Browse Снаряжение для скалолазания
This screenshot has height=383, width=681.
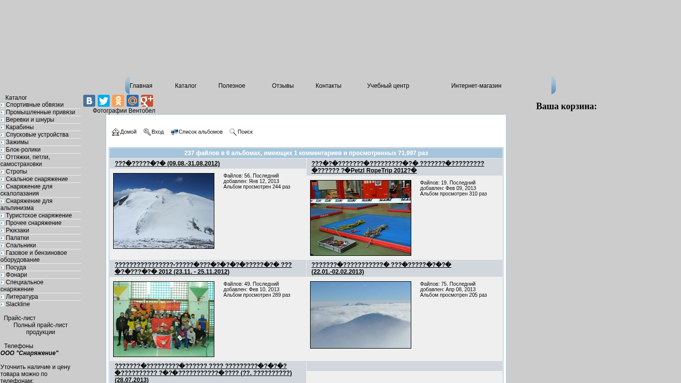(26, 190)
